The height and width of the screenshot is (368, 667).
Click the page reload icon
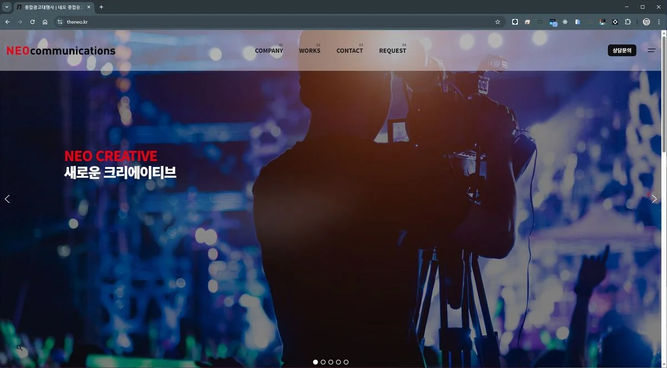coord(32,22)
